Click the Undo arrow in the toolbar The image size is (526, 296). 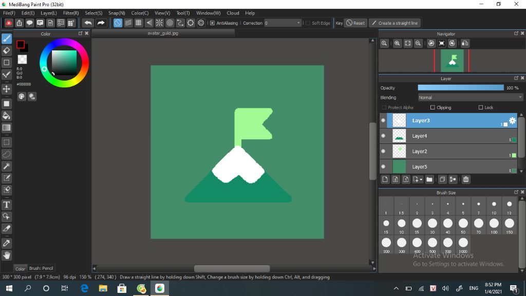coord(88,23)
